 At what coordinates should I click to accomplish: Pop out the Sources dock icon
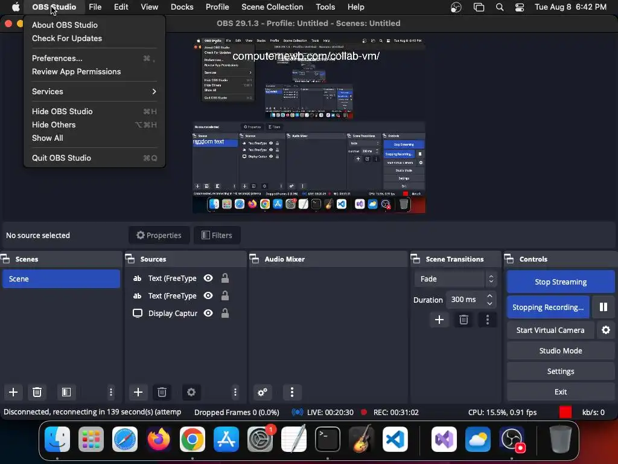pos(130,259)
